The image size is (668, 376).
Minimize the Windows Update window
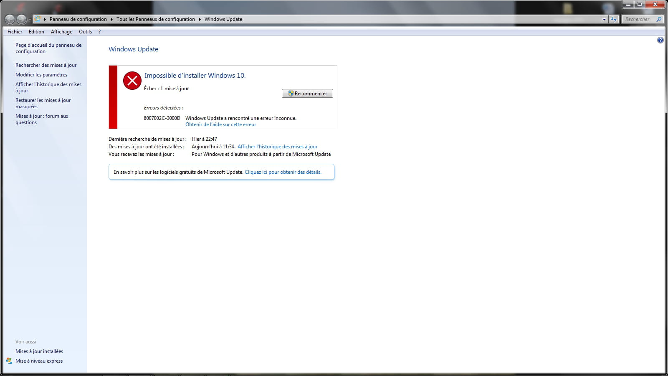click(x=629, y=4)
